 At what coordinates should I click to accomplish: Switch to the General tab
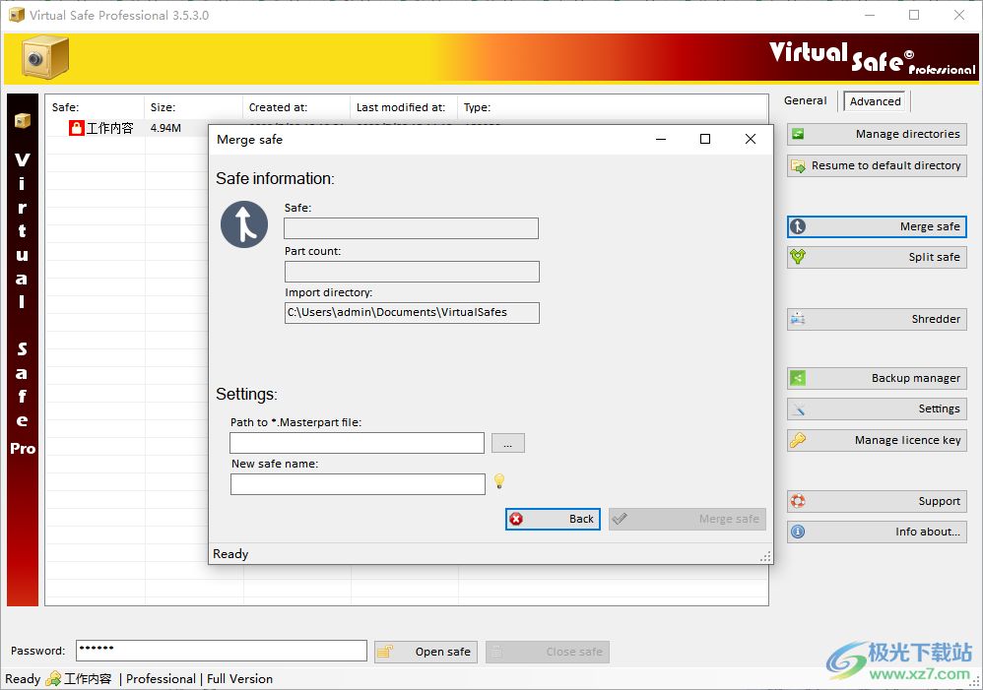805,101
